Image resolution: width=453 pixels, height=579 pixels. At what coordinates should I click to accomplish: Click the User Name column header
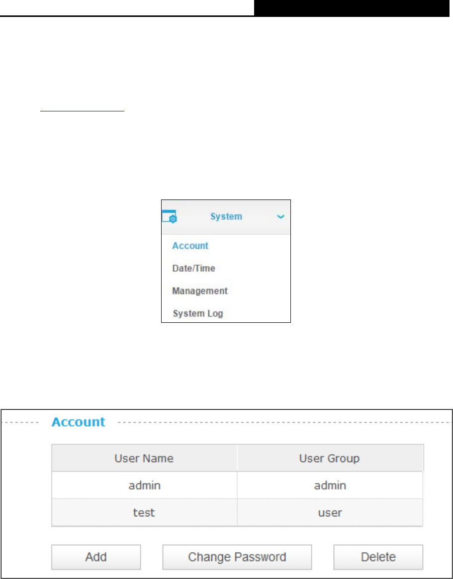[144, 458]
